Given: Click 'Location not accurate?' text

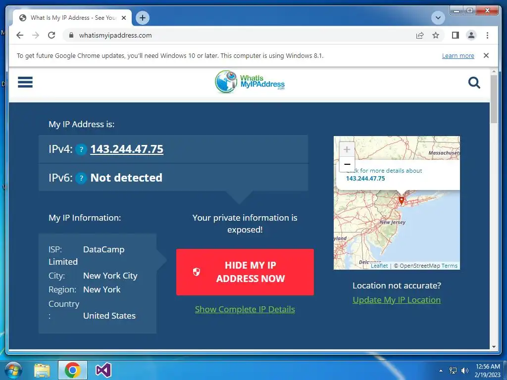Looking at the screenshot, I should [x=397, y=285].
